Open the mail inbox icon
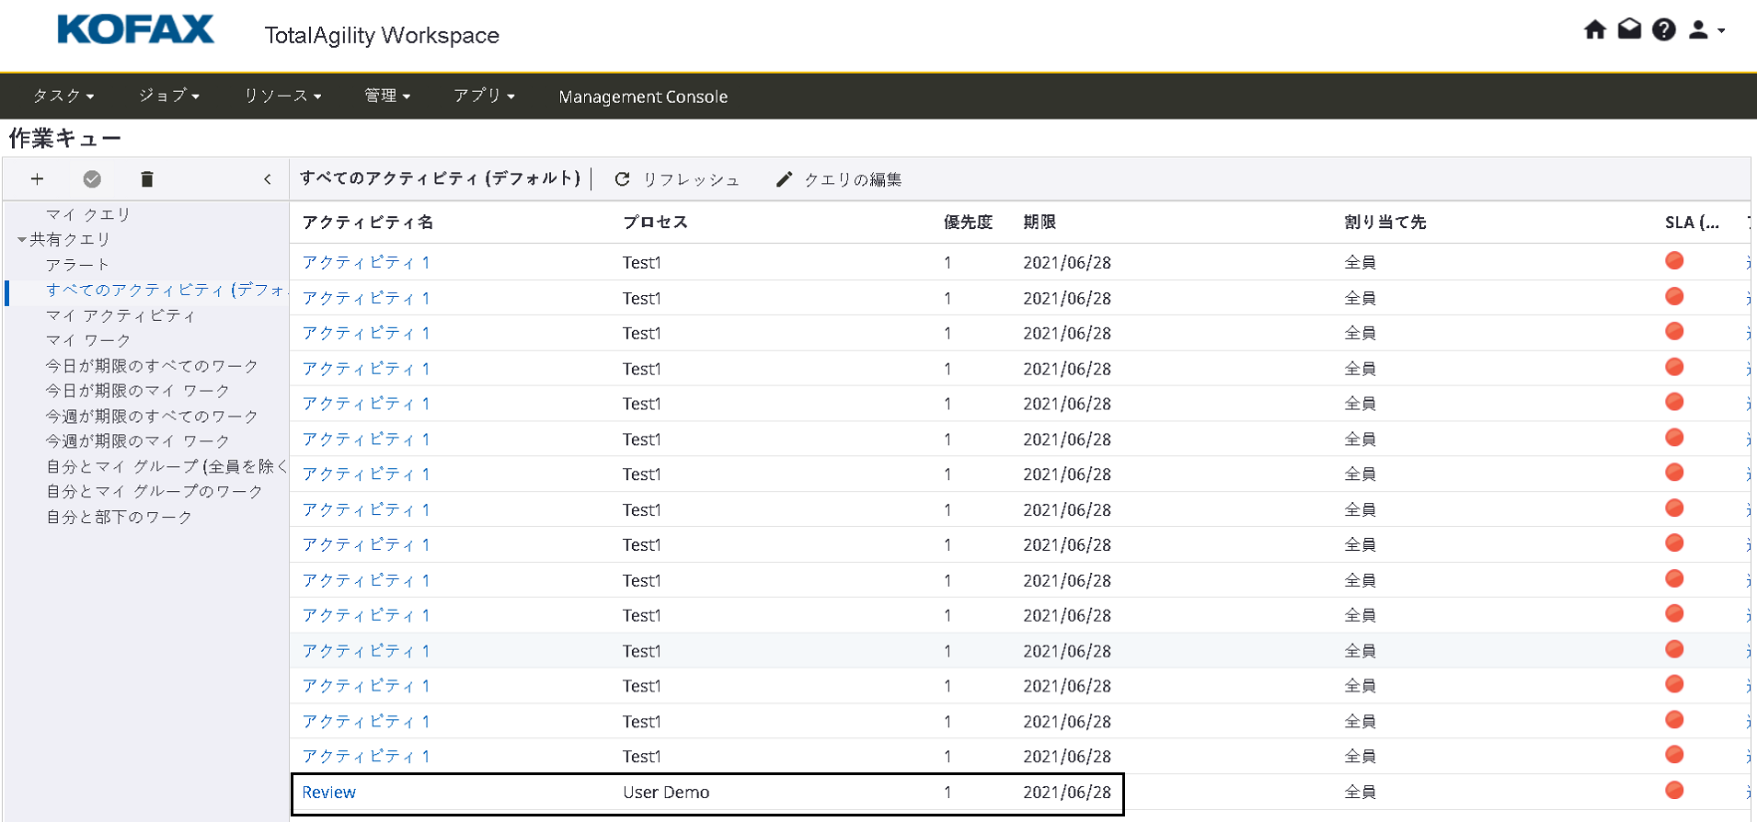Viewport: 1757px width, 822px height. 1629,30
